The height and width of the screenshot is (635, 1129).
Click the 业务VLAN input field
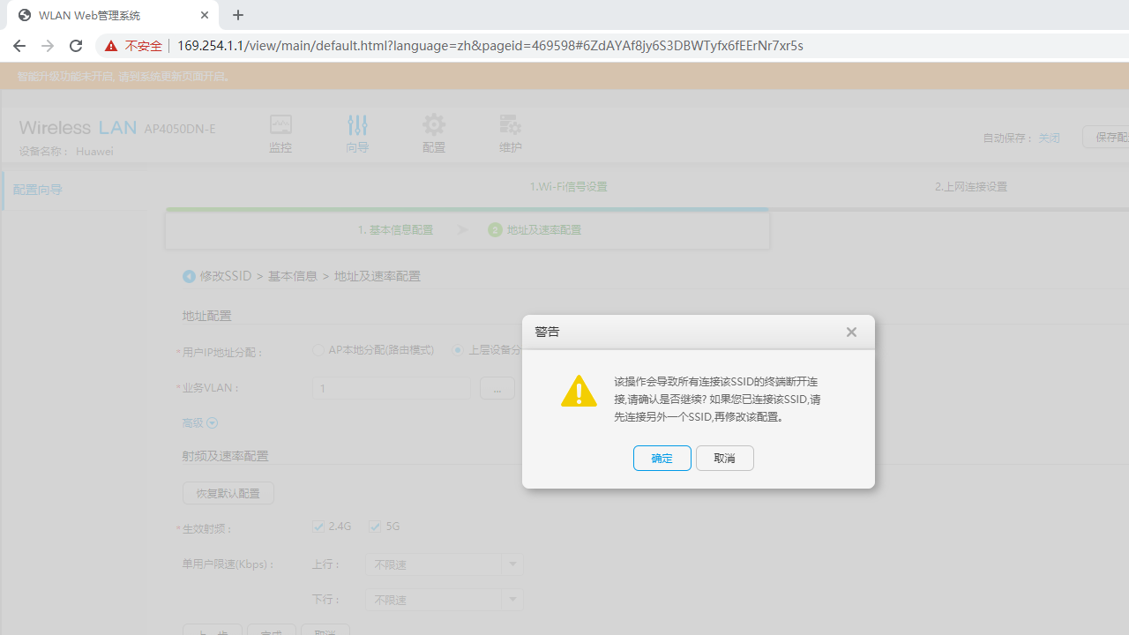[x=391, y=388]
